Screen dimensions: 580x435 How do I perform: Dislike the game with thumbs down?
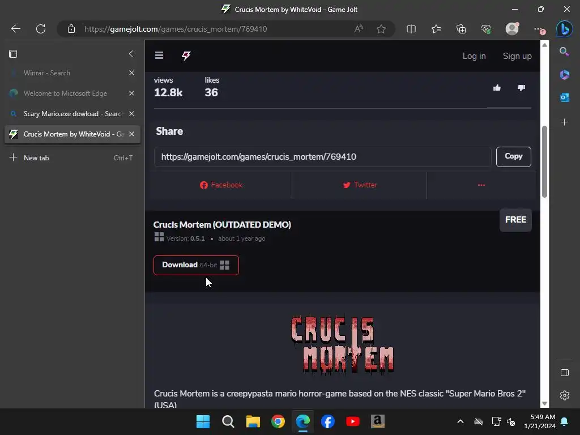click(x=521, y=88)
